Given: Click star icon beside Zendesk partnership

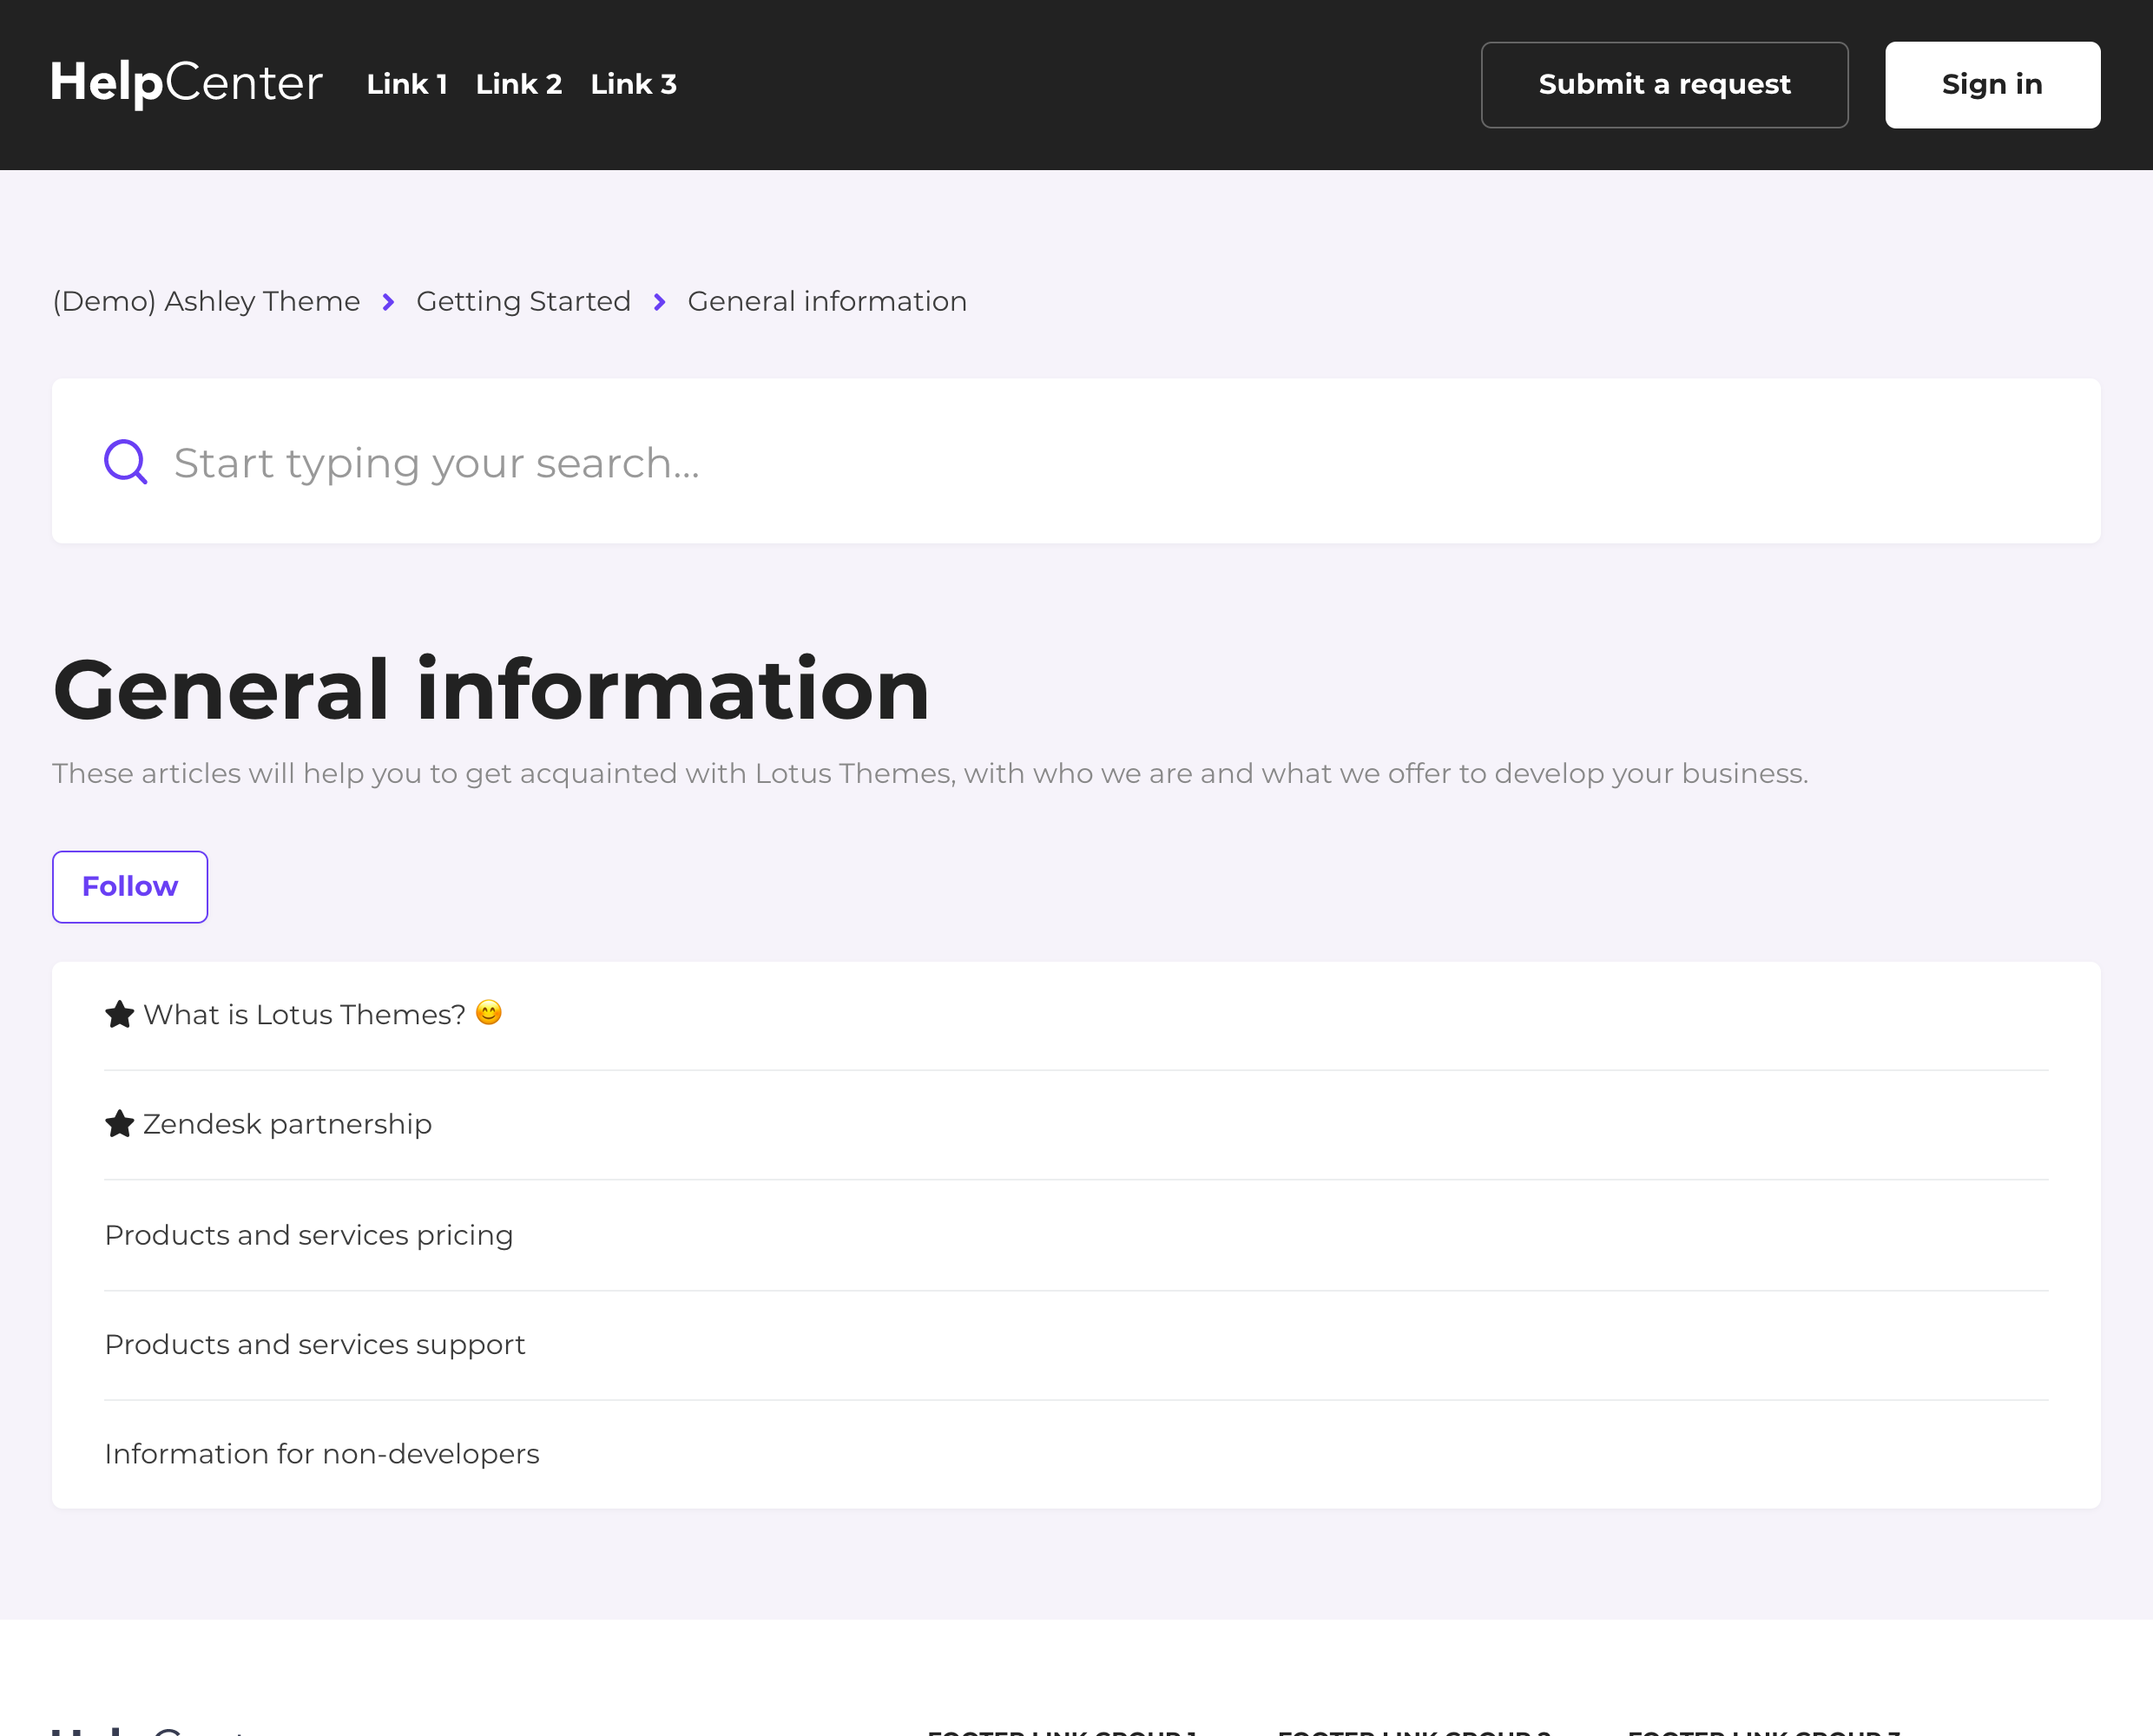Looking at the screenshot, I should 120,1124.
